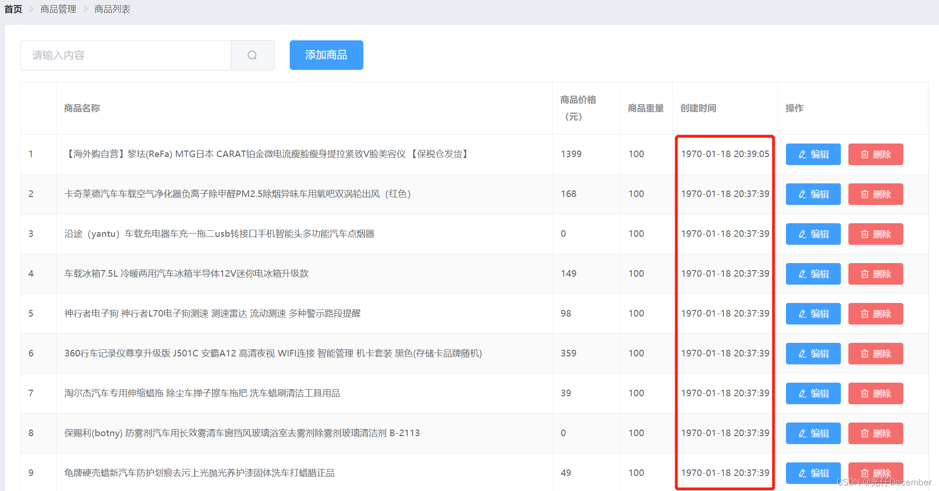Image resolution: width=939 pixels, height=491 pixels.
Task: Click the price value 359
Action: pyautogui.click(x=569, y=353)
